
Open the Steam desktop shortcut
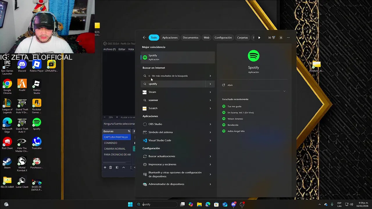click(7, 163)
